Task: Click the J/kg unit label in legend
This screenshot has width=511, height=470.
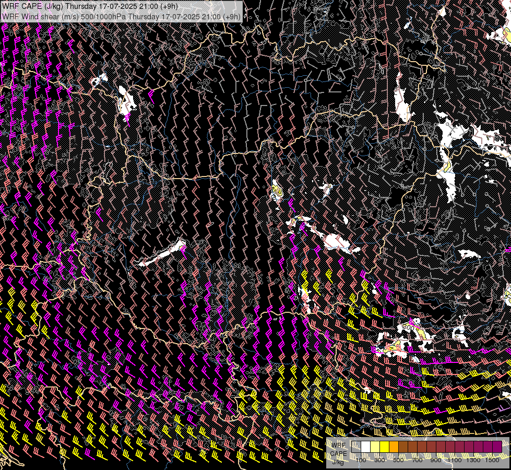Action: tap(338, 462)
